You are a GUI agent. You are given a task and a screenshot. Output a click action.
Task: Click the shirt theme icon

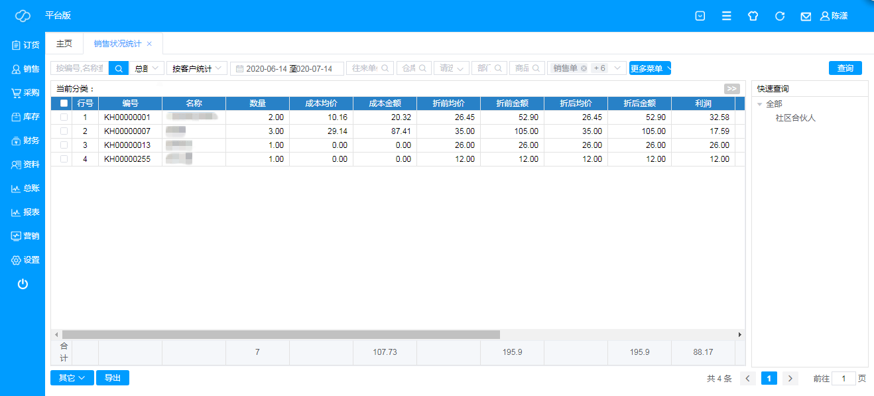(x=753, y=16)
